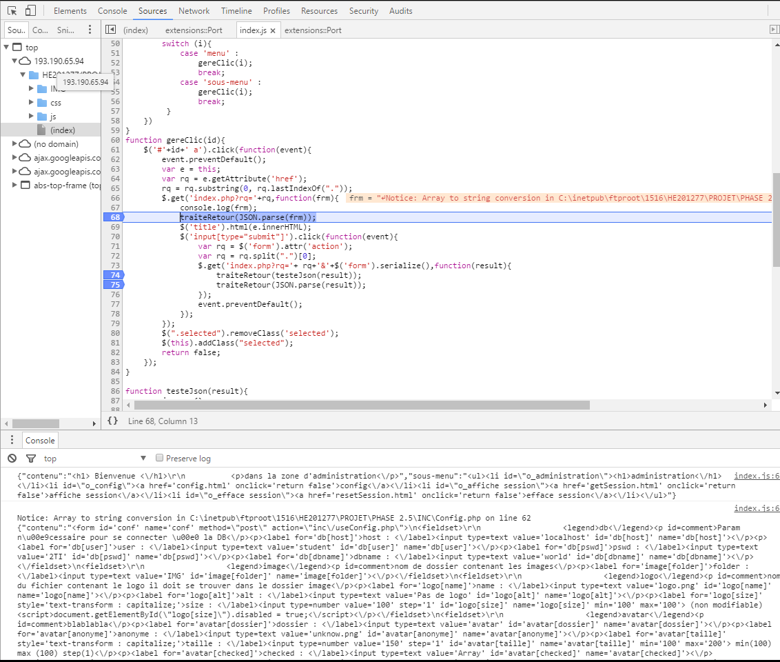Viewport: 780px width, 662px height.
Task: Open the Elements panel tab
Action: [x=70, y=10]
